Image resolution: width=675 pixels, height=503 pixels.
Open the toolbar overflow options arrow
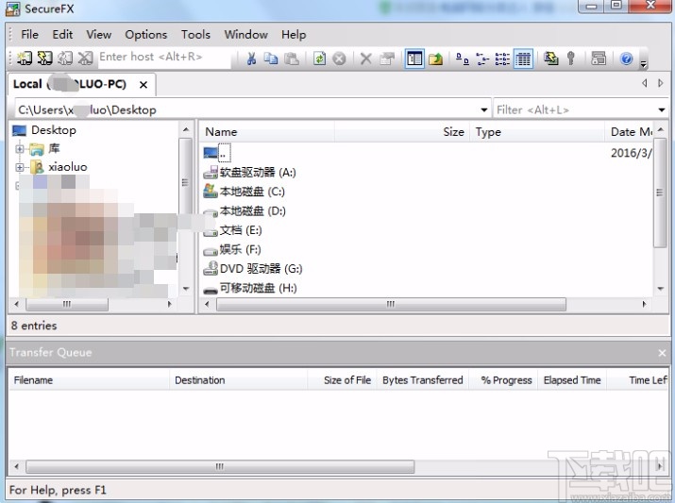(x=643, y=64)
